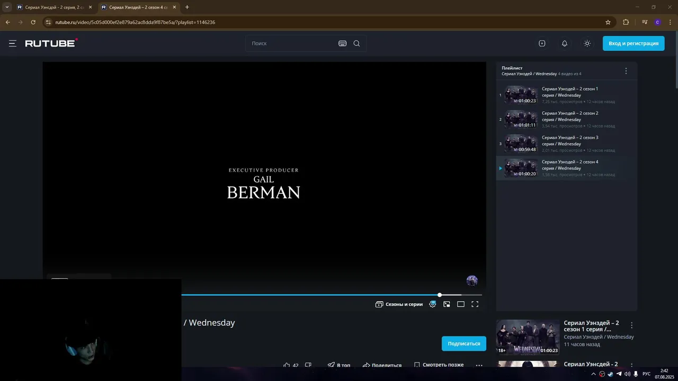The width and height of the screenshot is (678, 381).
Task: Play 2 сезон 3 серия in playlist
Action: pos(566,143)
